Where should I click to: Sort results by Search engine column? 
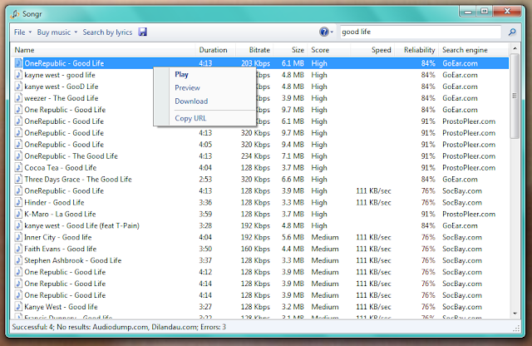(474, 50)
